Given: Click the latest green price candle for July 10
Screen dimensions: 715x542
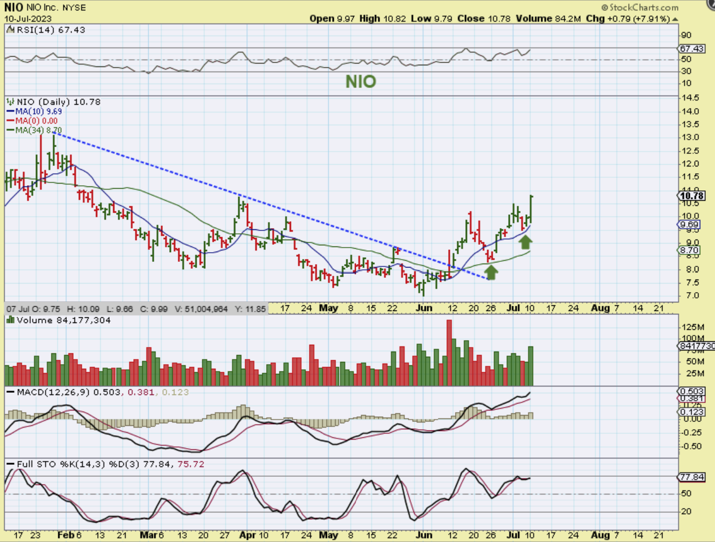Looking at the screenshot, I should click(531, 209).
